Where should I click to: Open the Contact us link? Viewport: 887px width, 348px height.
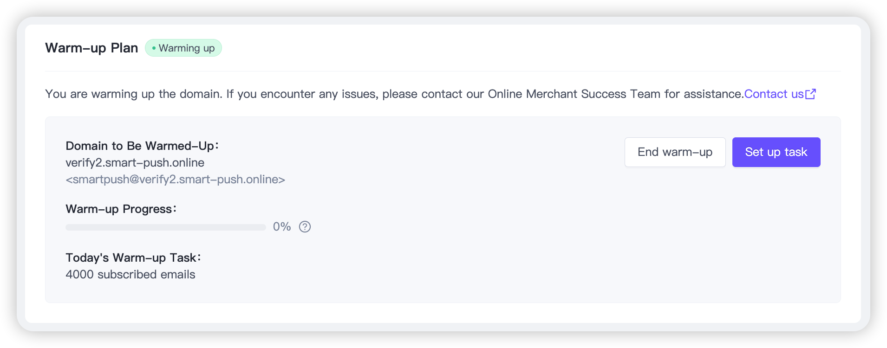[773, 94]
